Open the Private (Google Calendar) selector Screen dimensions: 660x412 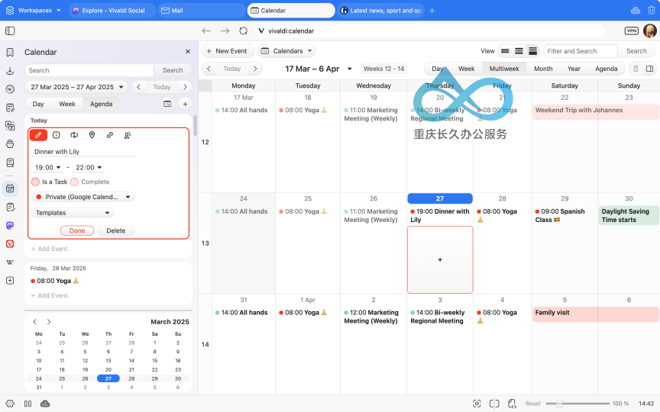click(x=83, y=197)
